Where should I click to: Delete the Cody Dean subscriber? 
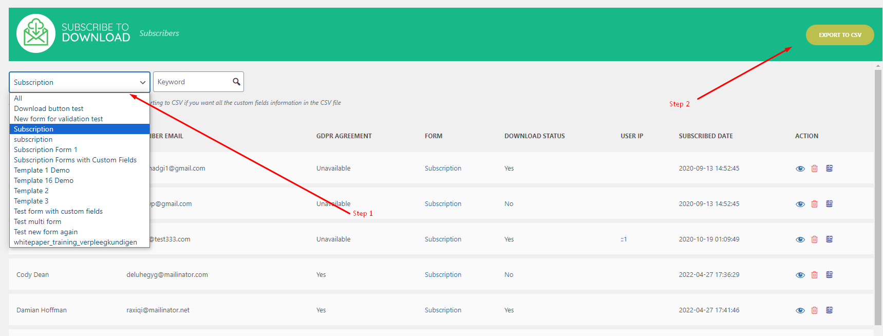click(x=815, y=275)
